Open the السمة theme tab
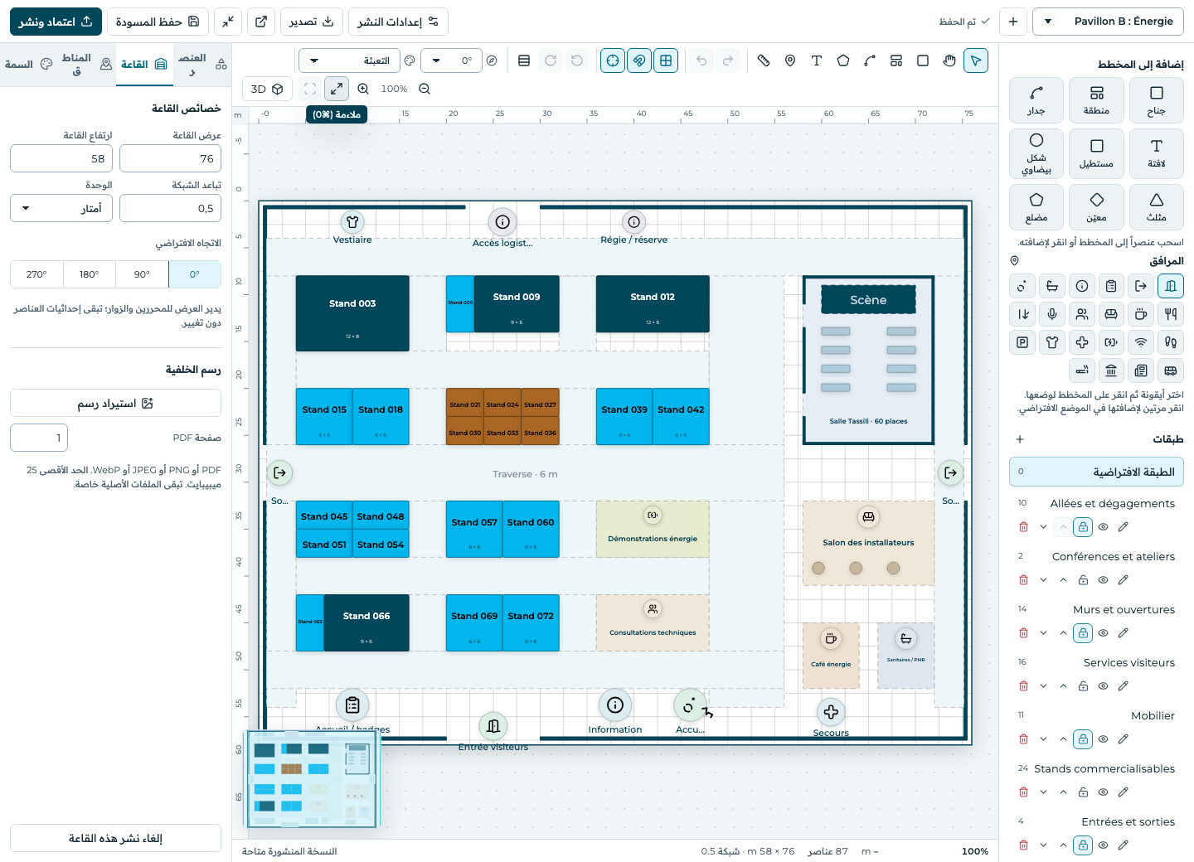The width and height of the screenshot is (1194, 862). coord(29,64)
